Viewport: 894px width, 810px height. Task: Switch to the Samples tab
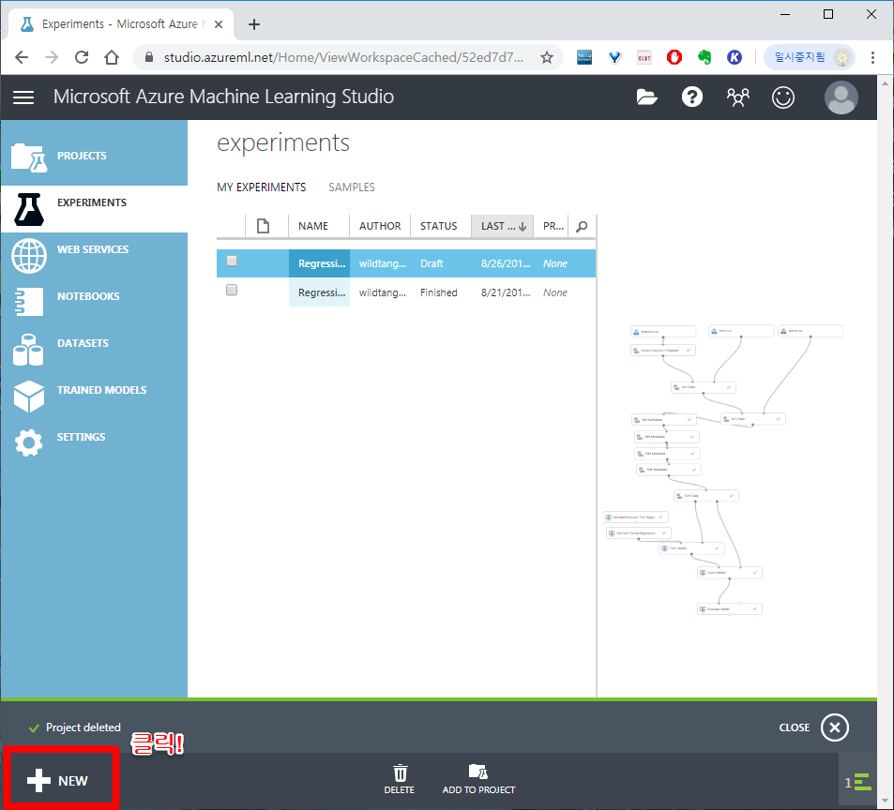[351, 187]
